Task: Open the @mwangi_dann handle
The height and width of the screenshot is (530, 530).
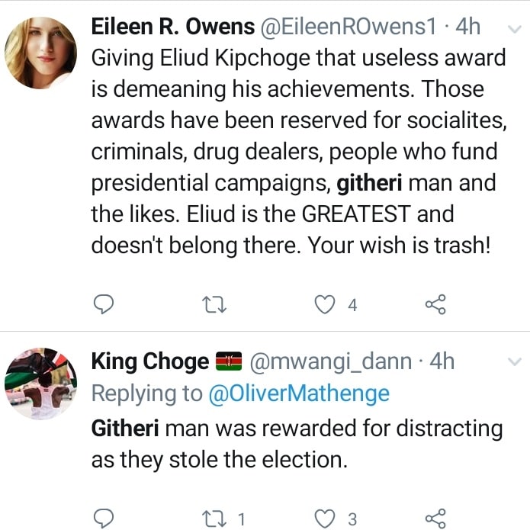Action: (x=330, y=361)
